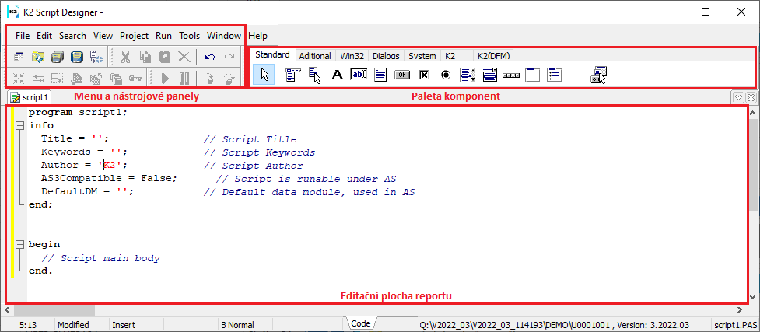This screenshot has width=760, height=332.
Task: Click the 'script1.PAS' status bar text
Action: point(736,325)
